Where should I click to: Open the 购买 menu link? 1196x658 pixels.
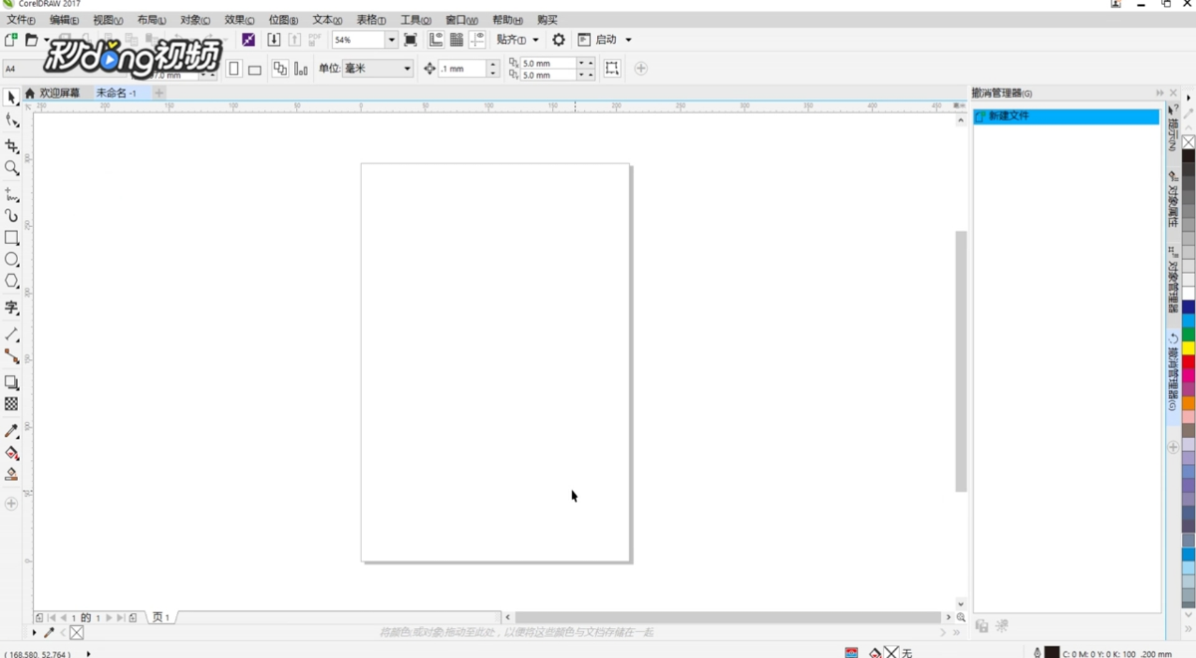(547, 20)
